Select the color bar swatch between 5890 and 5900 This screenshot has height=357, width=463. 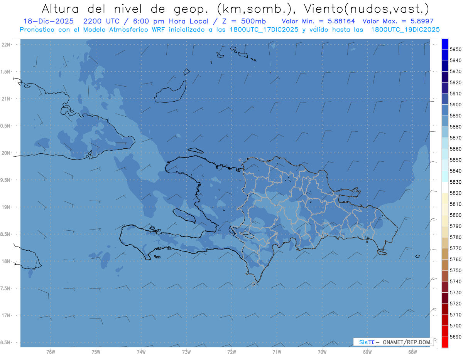point(445,110)
